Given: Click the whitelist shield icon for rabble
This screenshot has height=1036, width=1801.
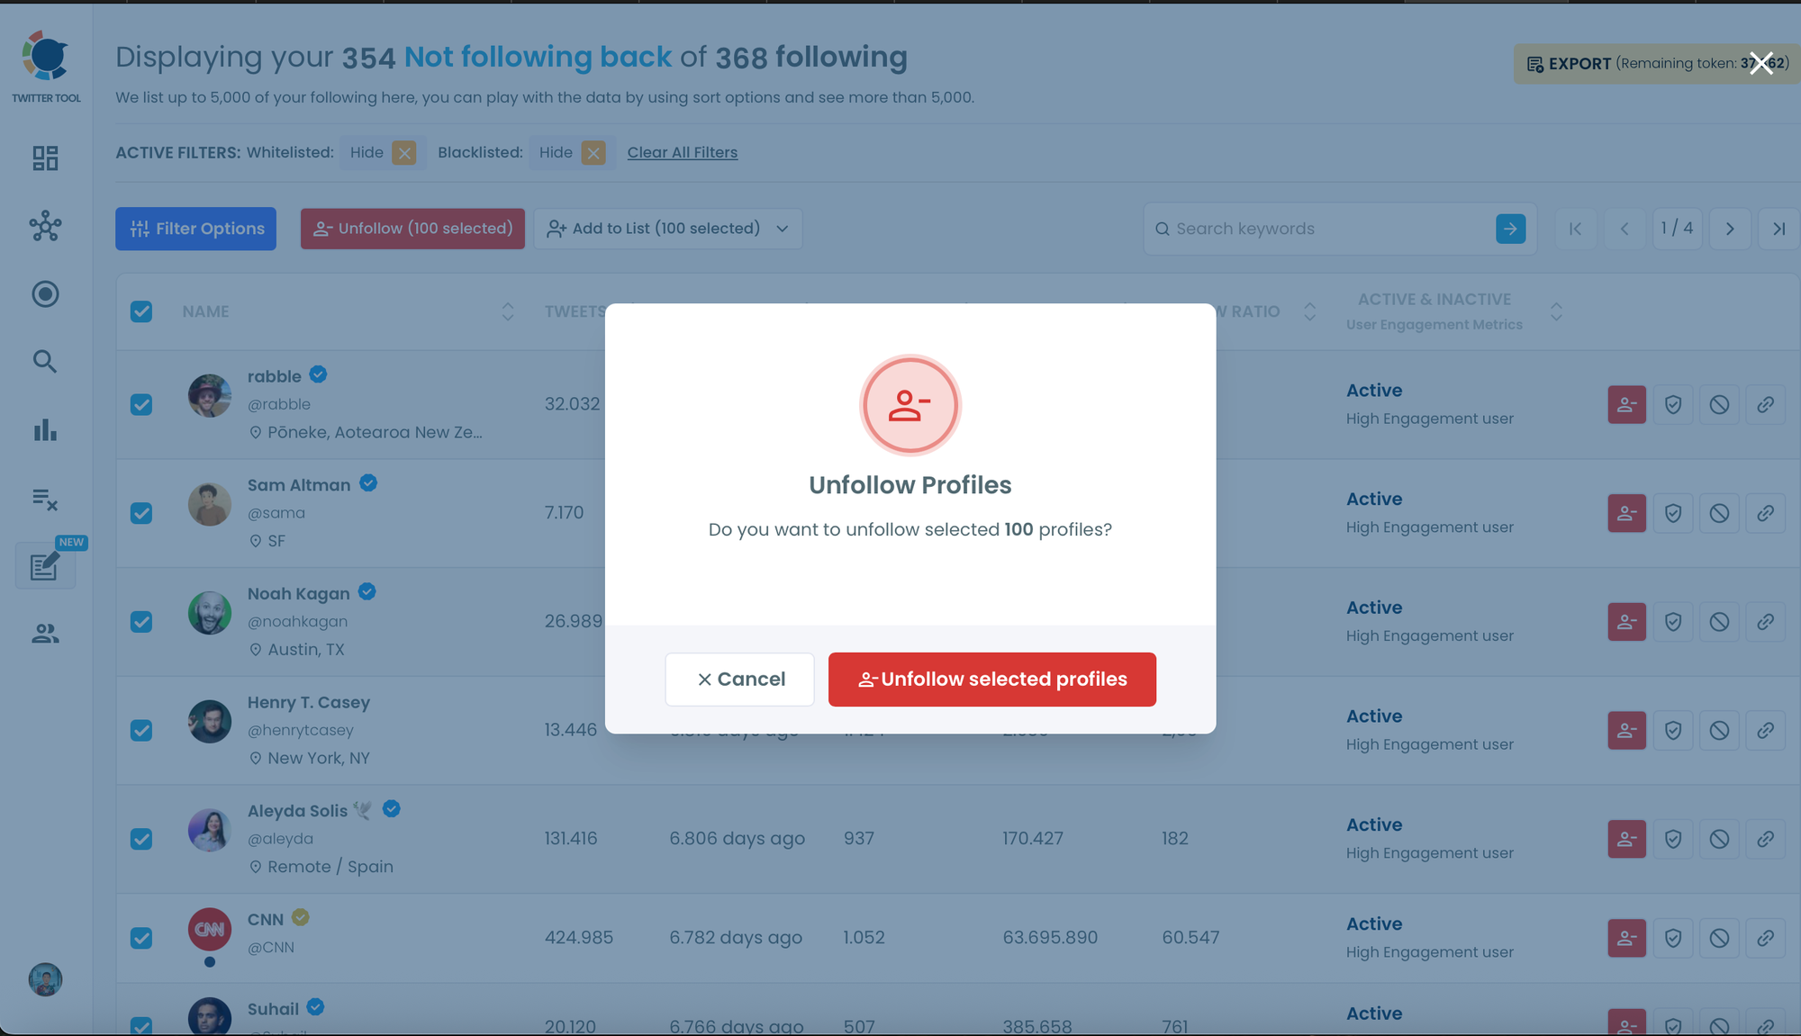Looking at the screenshot, I should 1673,405.
